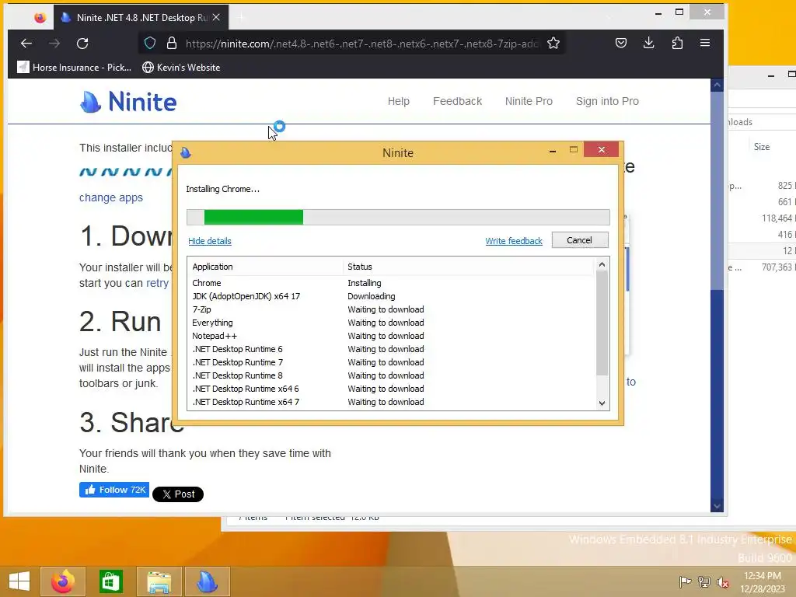Switch to Firefox on taskbar
796x597 pixels.
(62, 581)
